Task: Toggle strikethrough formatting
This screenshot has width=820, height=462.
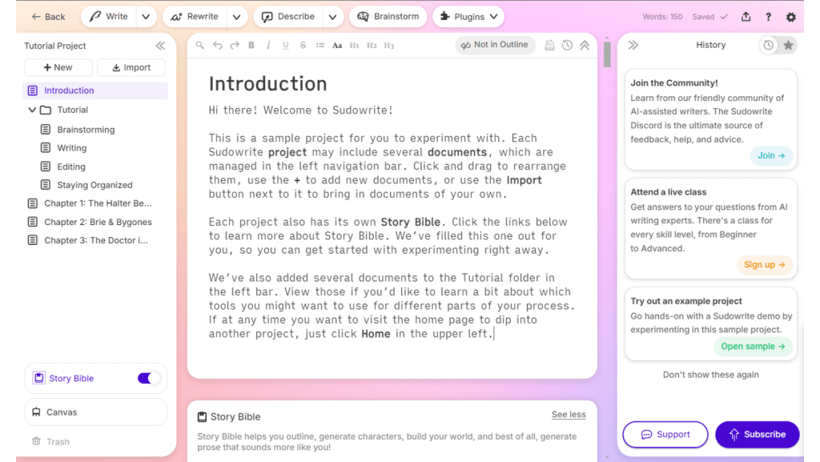Action: click(303, 46)
